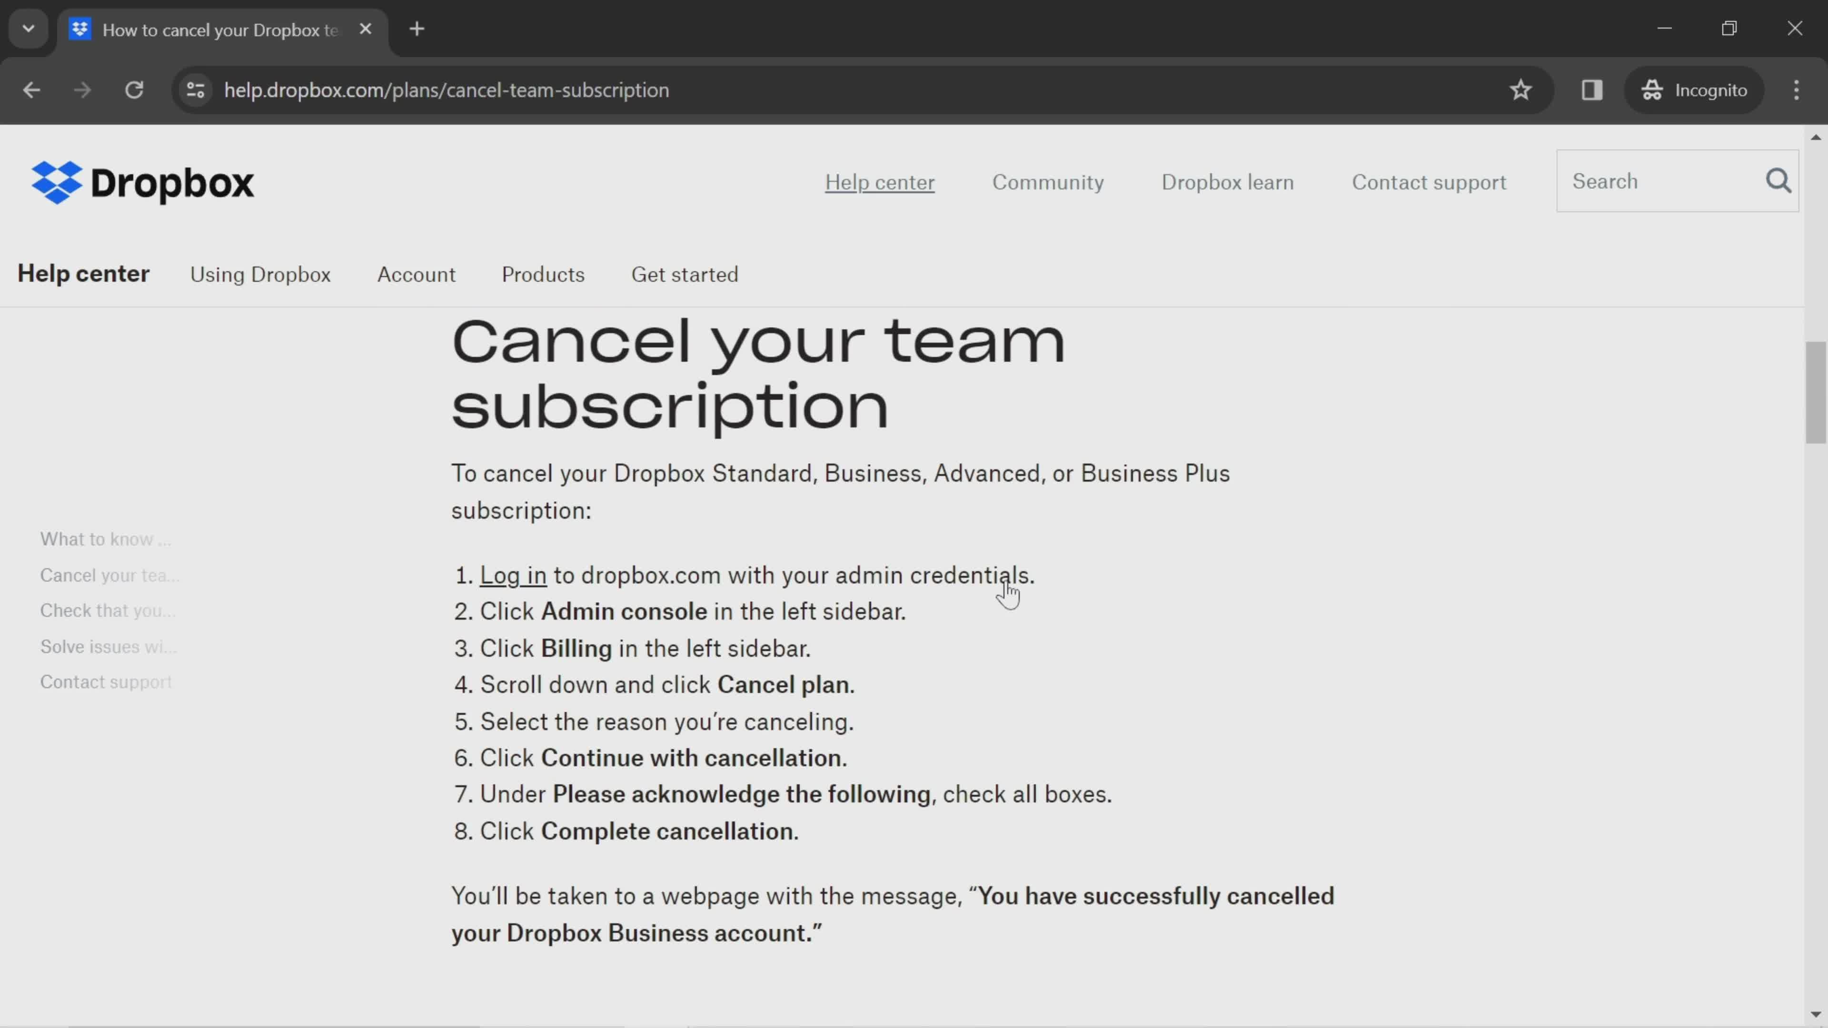Image resolution: width=1828 pixels, height=1028 pixels.
Task: Click the Cancel plan text in step 4
Action: [785, 685]
